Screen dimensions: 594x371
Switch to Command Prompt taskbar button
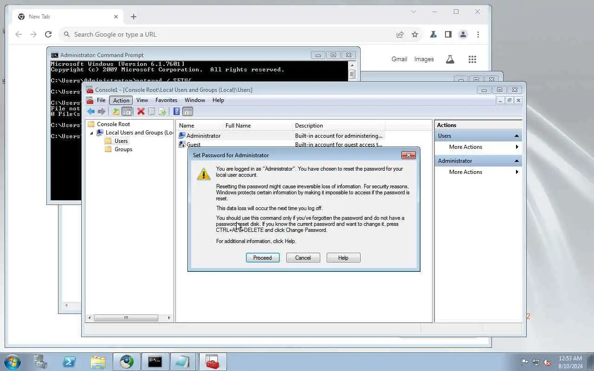155,362
